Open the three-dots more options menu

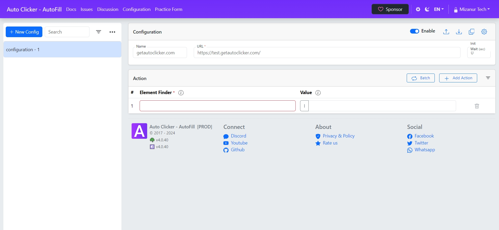click(112, 32)
